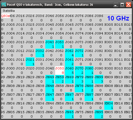The height and width of the screenshot is (120, 133).
Task: Click the JN57 locator label
Action: point(60,95)
